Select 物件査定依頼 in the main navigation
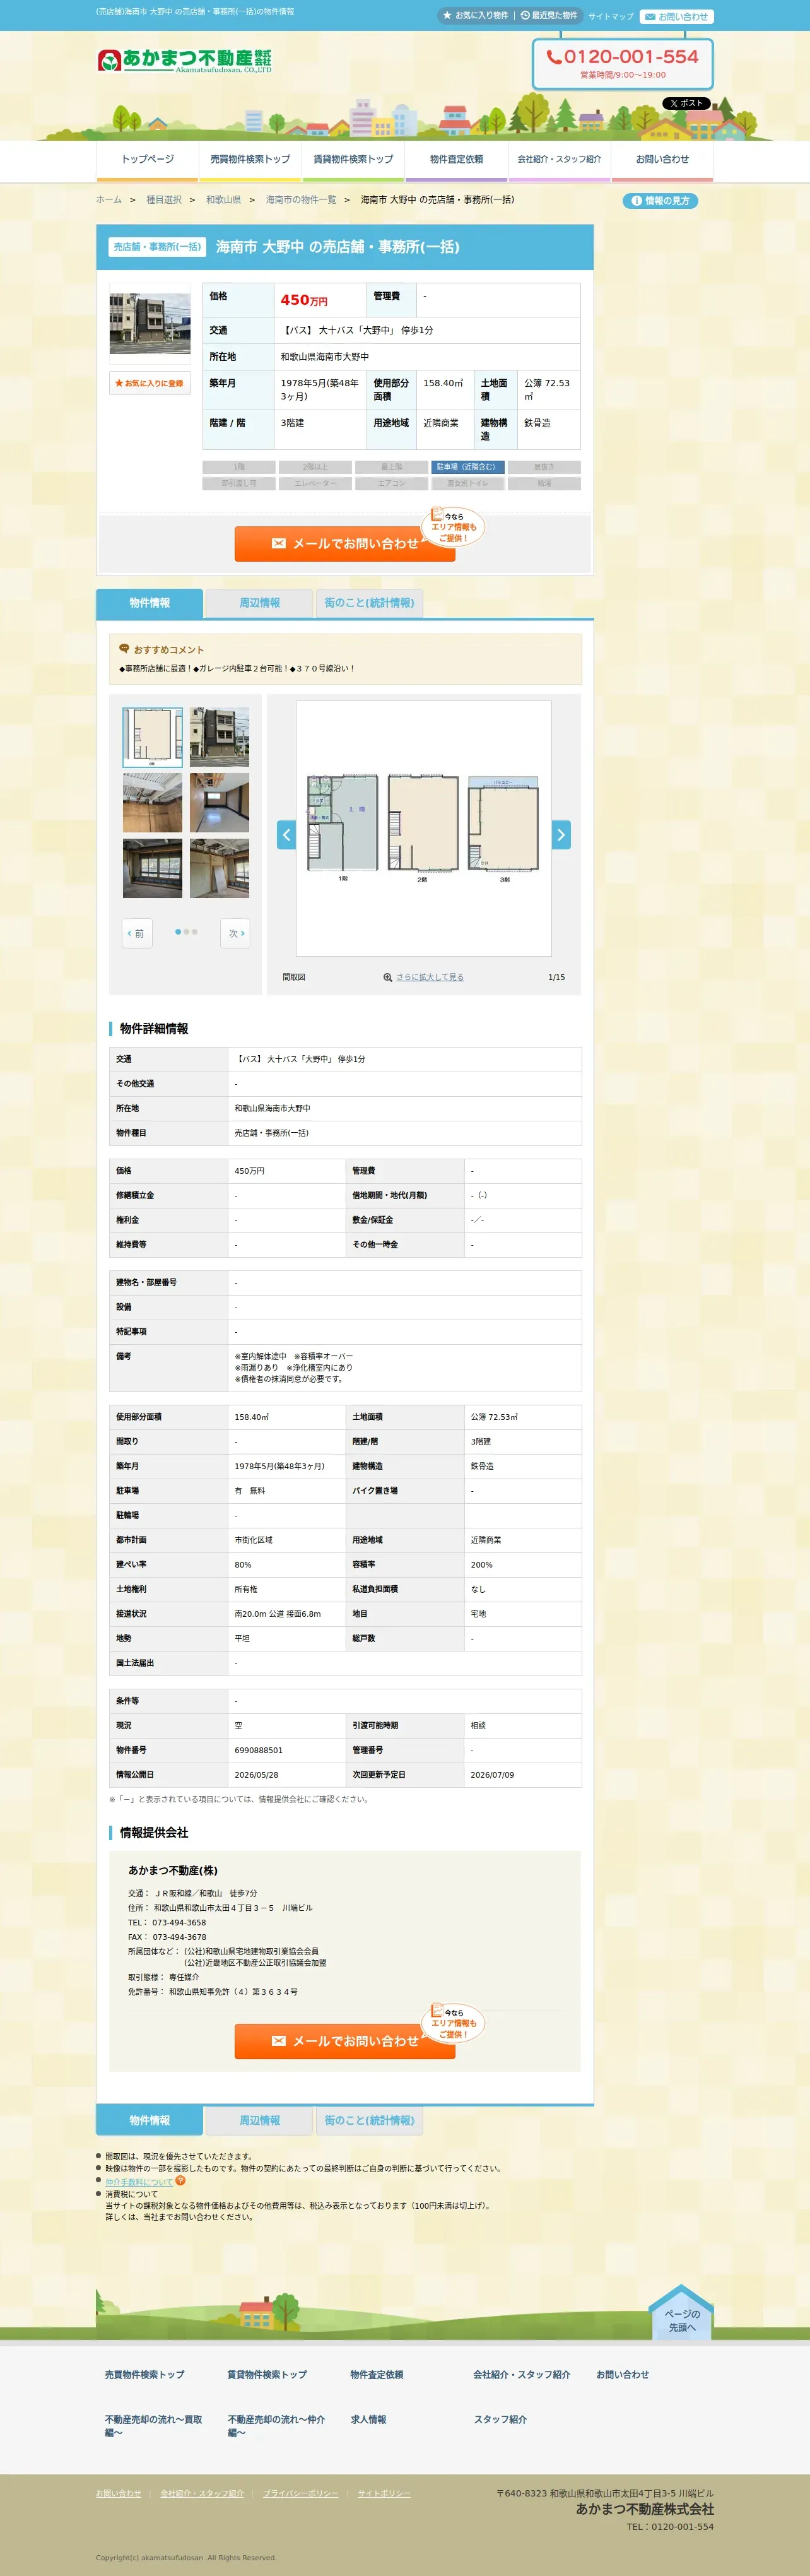The width and height of the screenshot is (810, 2576). (456, 160)
